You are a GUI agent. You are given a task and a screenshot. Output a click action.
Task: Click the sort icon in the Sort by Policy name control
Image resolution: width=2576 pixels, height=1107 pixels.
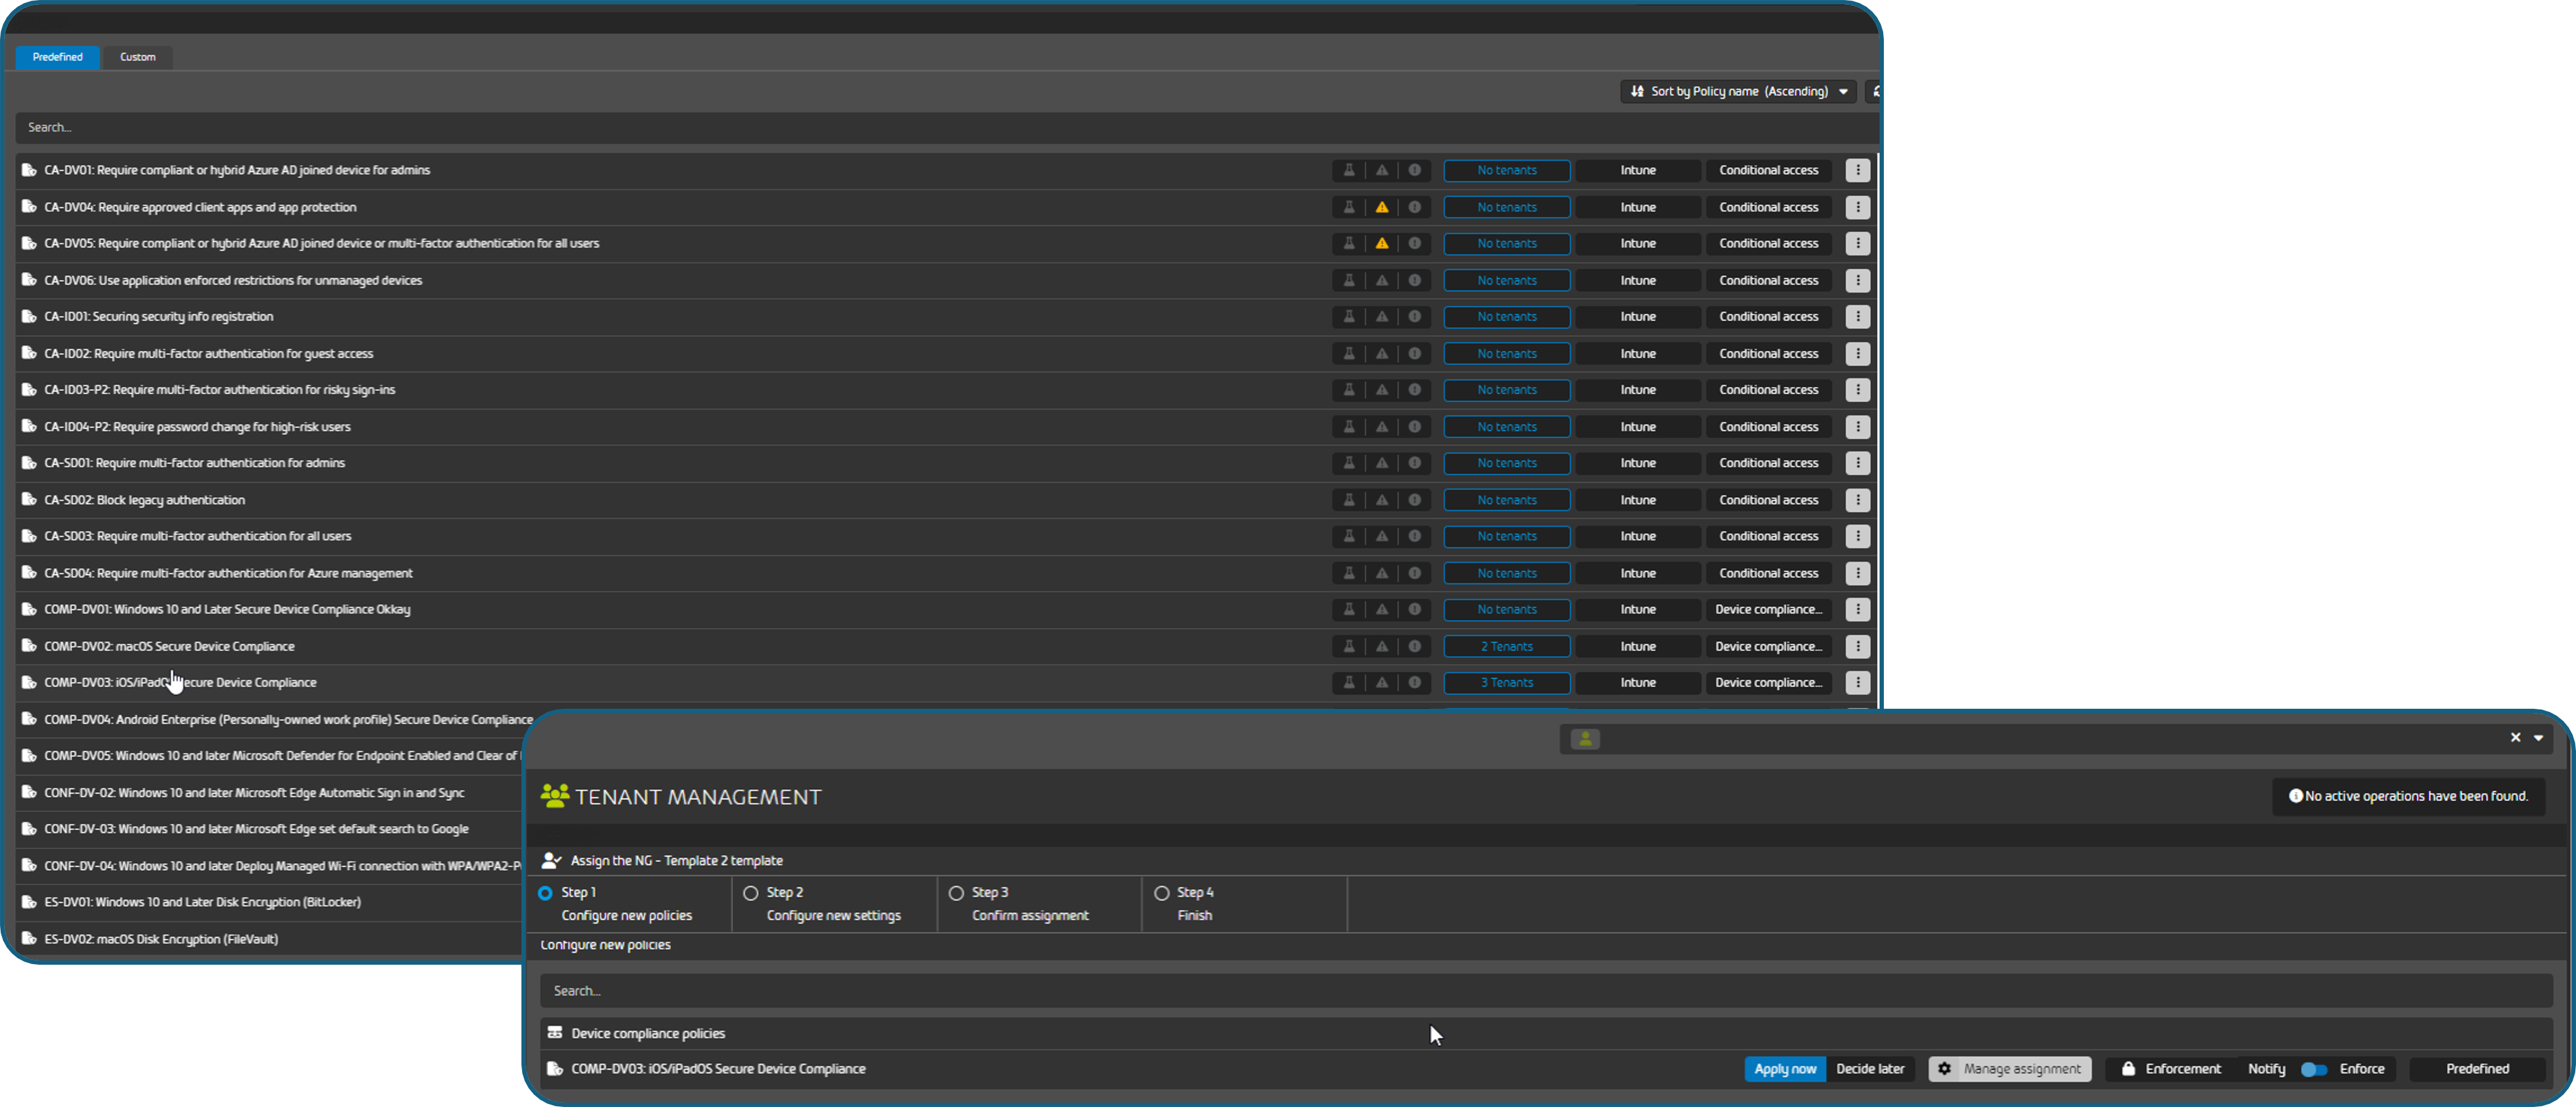pyautogui.click(x=1636, y=91)
